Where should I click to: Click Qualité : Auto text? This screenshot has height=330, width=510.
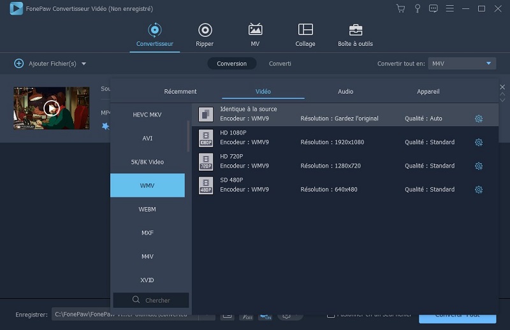coord(423,118)
